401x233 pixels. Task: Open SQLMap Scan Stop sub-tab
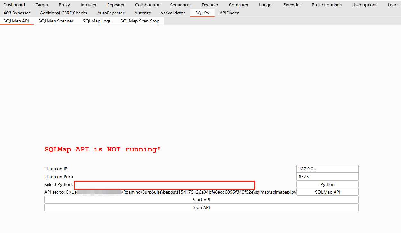(140, 21)
